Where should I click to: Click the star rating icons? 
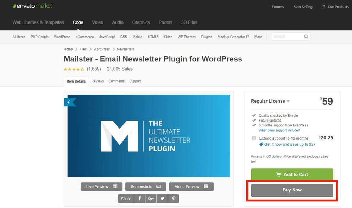pos(74,69)
